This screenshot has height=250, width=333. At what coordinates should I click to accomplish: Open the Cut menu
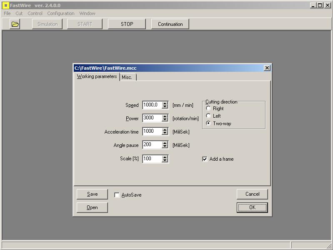[19, 13]
